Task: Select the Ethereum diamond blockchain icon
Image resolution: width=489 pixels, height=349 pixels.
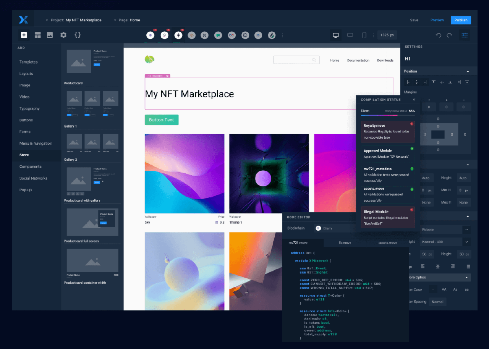Action: pos(178,35)
